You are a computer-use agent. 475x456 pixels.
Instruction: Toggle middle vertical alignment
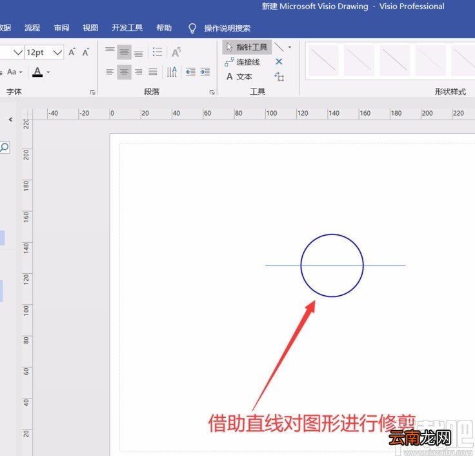[124, 52]
